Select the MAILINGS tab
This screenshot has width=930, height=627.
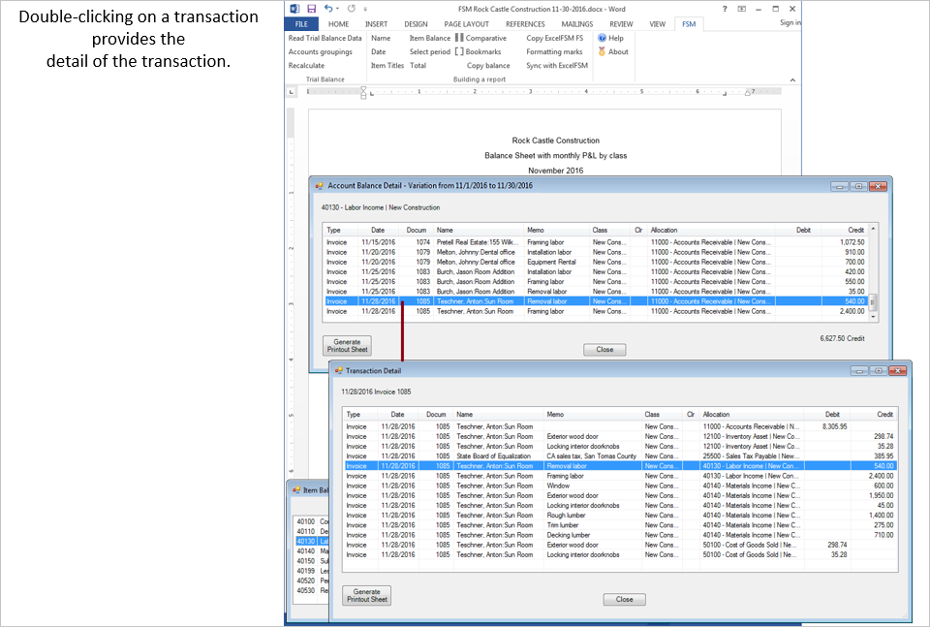(577, 23)
